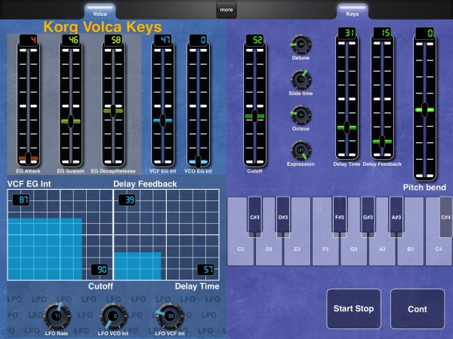The height and width of the screenshot is (339, 453).
Task: Open the more button at top
Action: coord(226,10)
